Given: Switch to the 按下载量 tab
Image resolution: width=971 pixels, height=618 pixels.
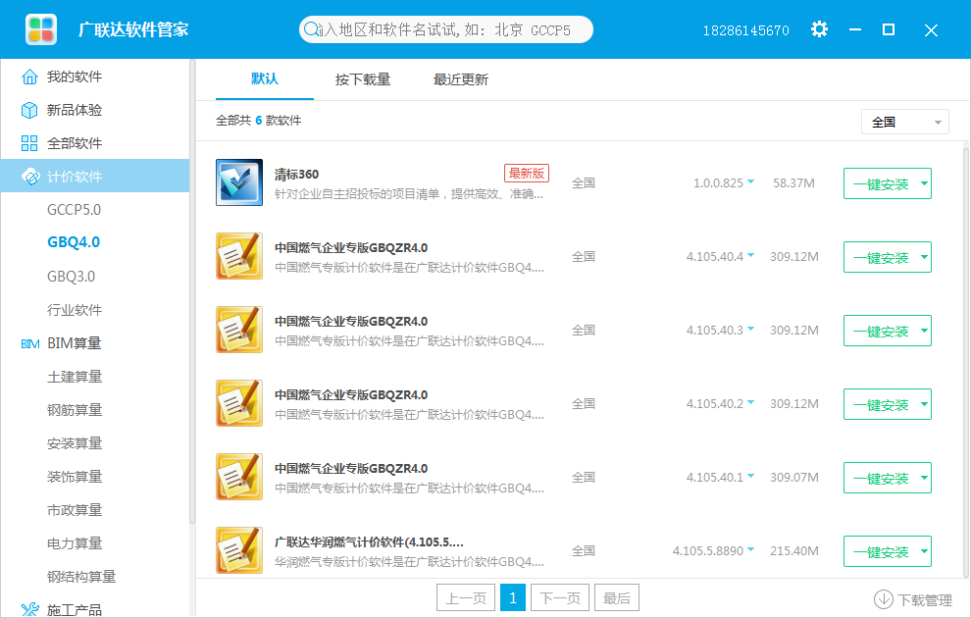Looking at the screenshot, I should click(363, 79).
